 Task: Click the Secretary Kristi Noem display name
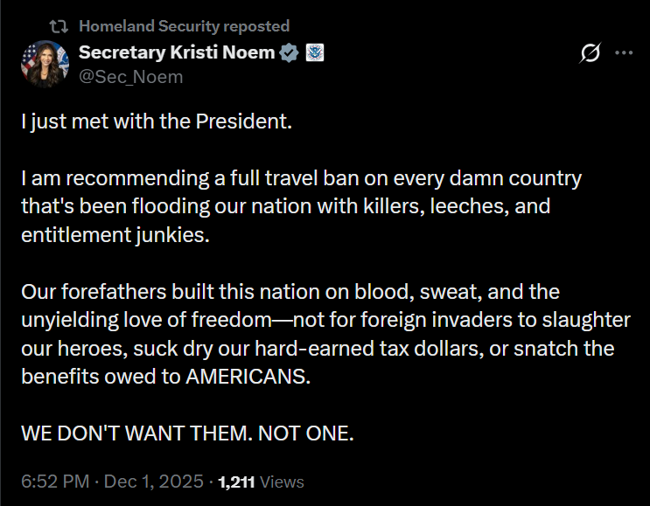point(178,52)
